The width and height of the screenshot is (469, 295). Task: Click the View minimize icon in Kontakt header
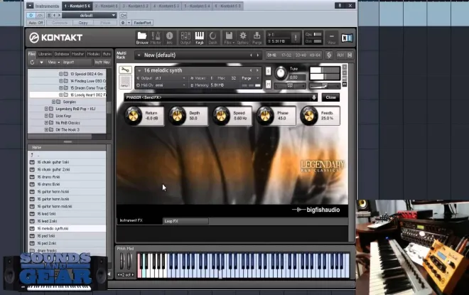(x=331, y=38)
